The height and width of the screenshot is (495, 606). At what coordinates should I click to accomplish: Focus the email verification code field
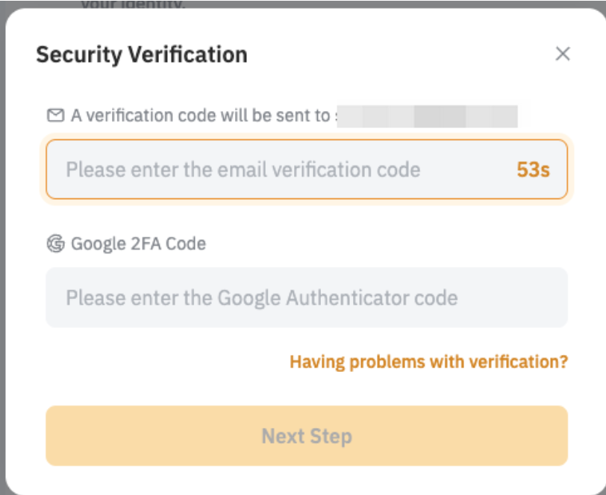[x=284, y=170]
